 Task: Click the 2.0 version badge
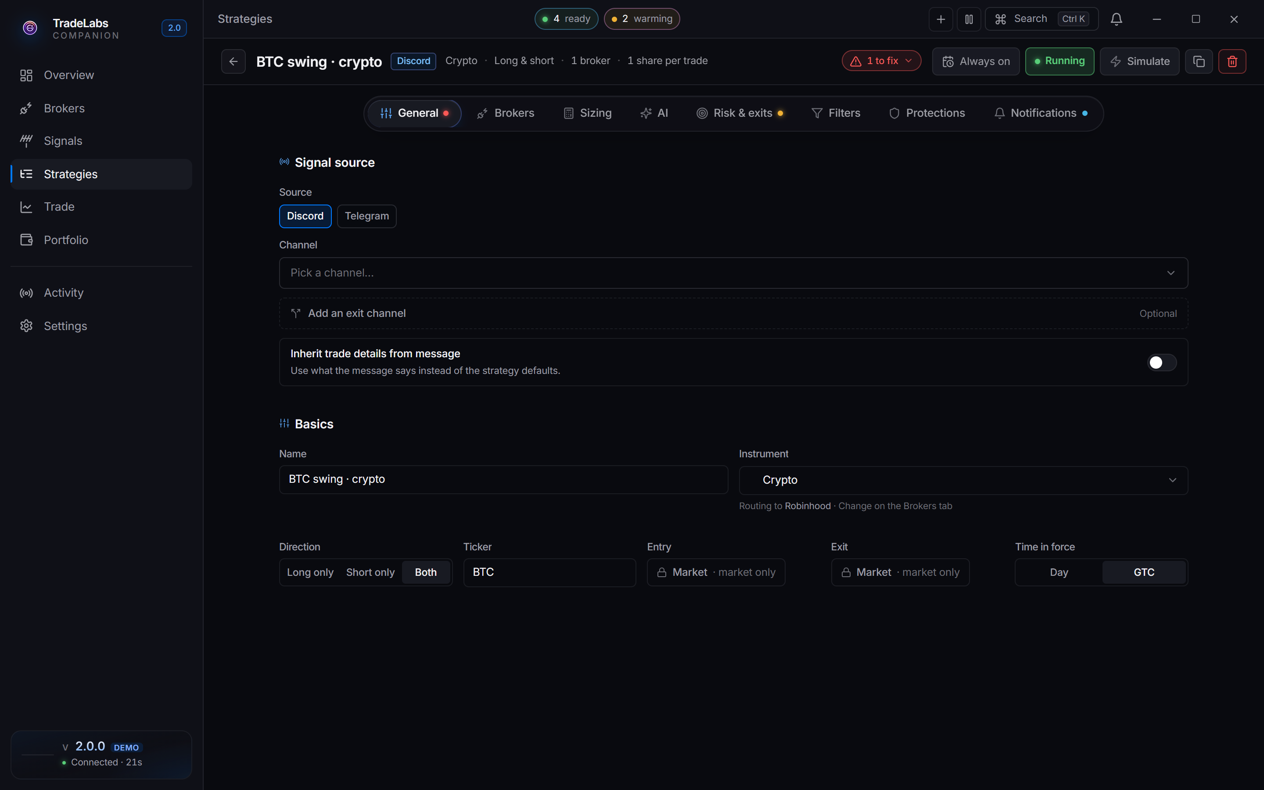coord(174,28)
